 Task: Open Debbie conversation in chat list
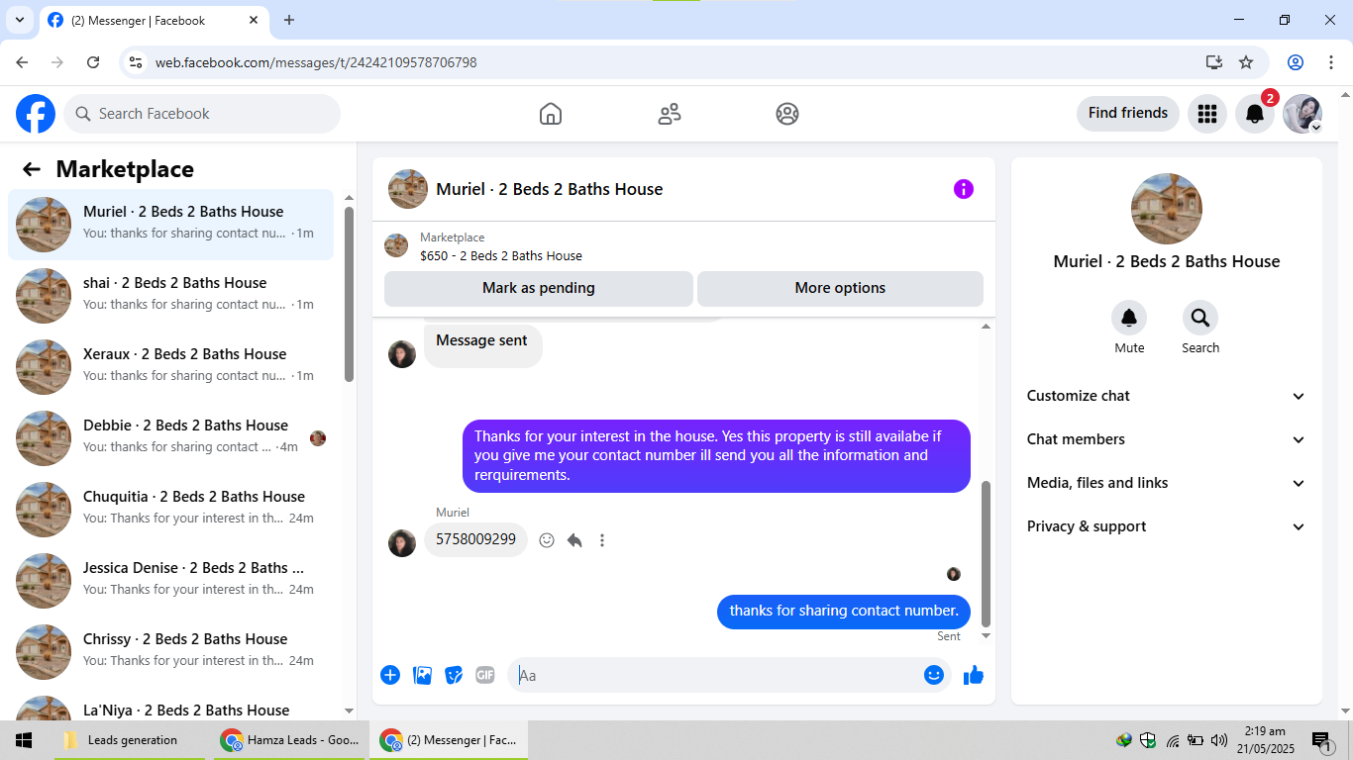click(171, 438)
